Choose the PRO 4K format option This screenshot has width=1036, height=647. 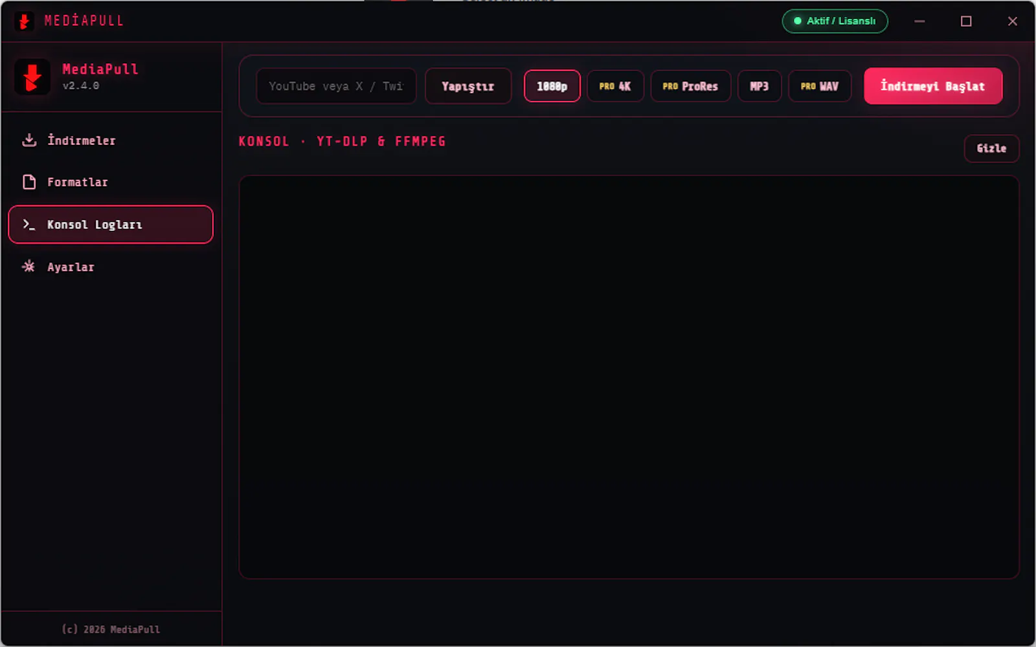pos(615,86)
